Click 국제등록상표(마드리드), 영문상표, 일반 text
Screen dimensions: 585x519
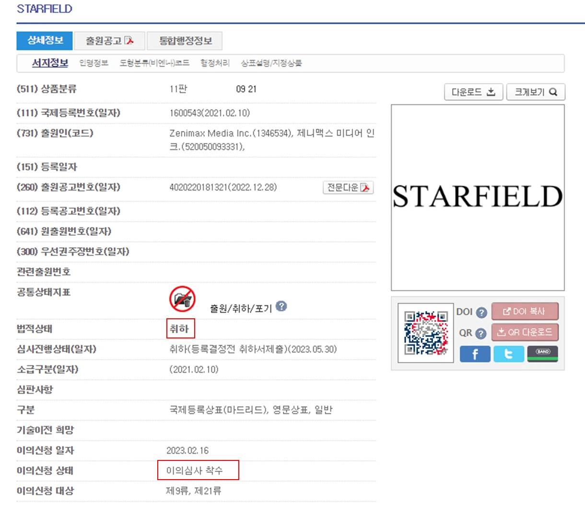251,410
